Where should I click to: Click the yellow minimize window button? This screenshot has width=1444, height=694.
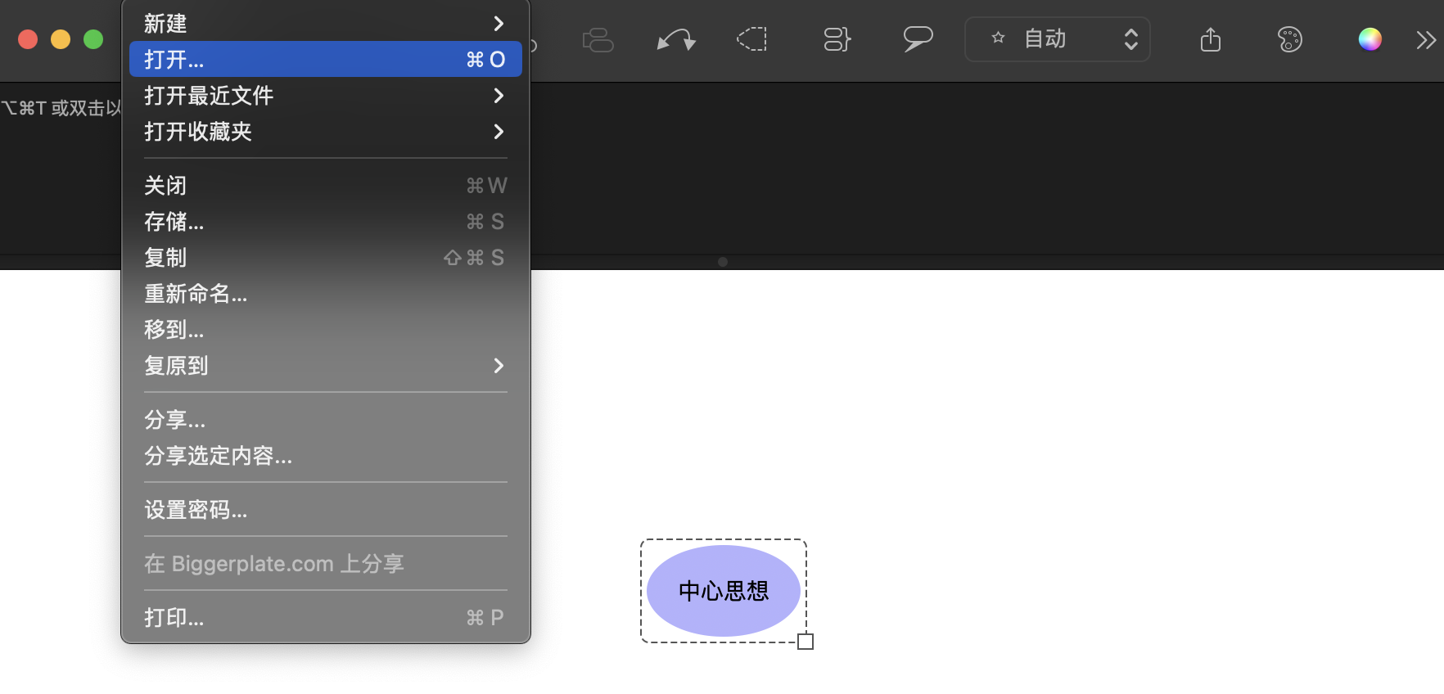pyautogui.click(x=61, y=39)
